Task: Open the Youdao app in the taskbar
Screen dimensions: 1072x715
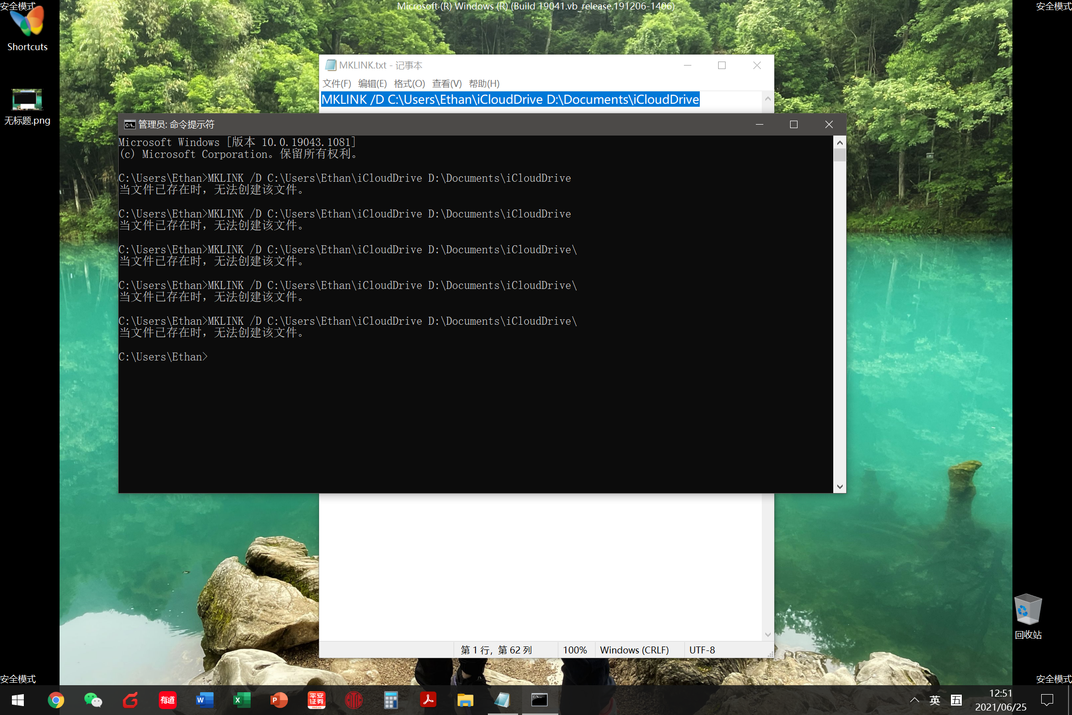Action: (167, 700)
